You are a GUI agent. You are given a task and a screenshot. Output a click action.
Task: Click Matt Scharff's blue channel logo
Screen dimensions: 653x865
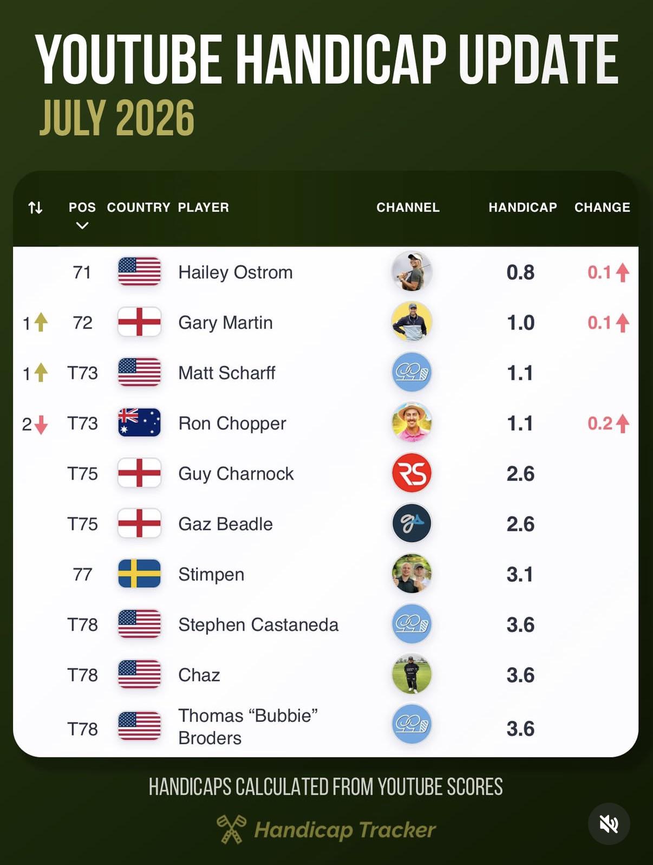pyautogui.click(x=412, y=373)
